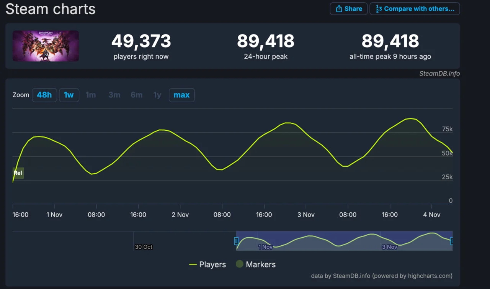Screen dimensions: 490x289
Task: Click the data by SteamDB.info highcharts credit
Action: click(x=382, y=276)
